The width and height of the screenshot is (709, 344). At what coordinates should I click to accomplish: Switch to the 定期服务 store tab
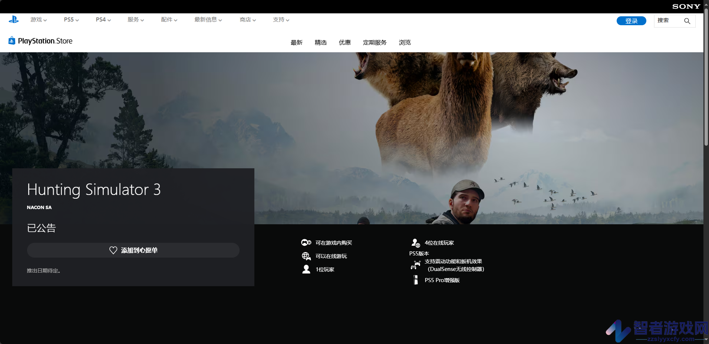pos(375,43)
